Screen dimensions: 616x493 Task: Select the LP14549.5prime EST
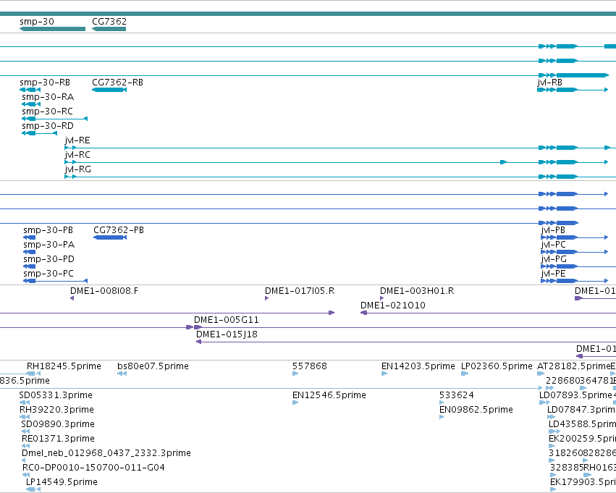click(33, 489)
